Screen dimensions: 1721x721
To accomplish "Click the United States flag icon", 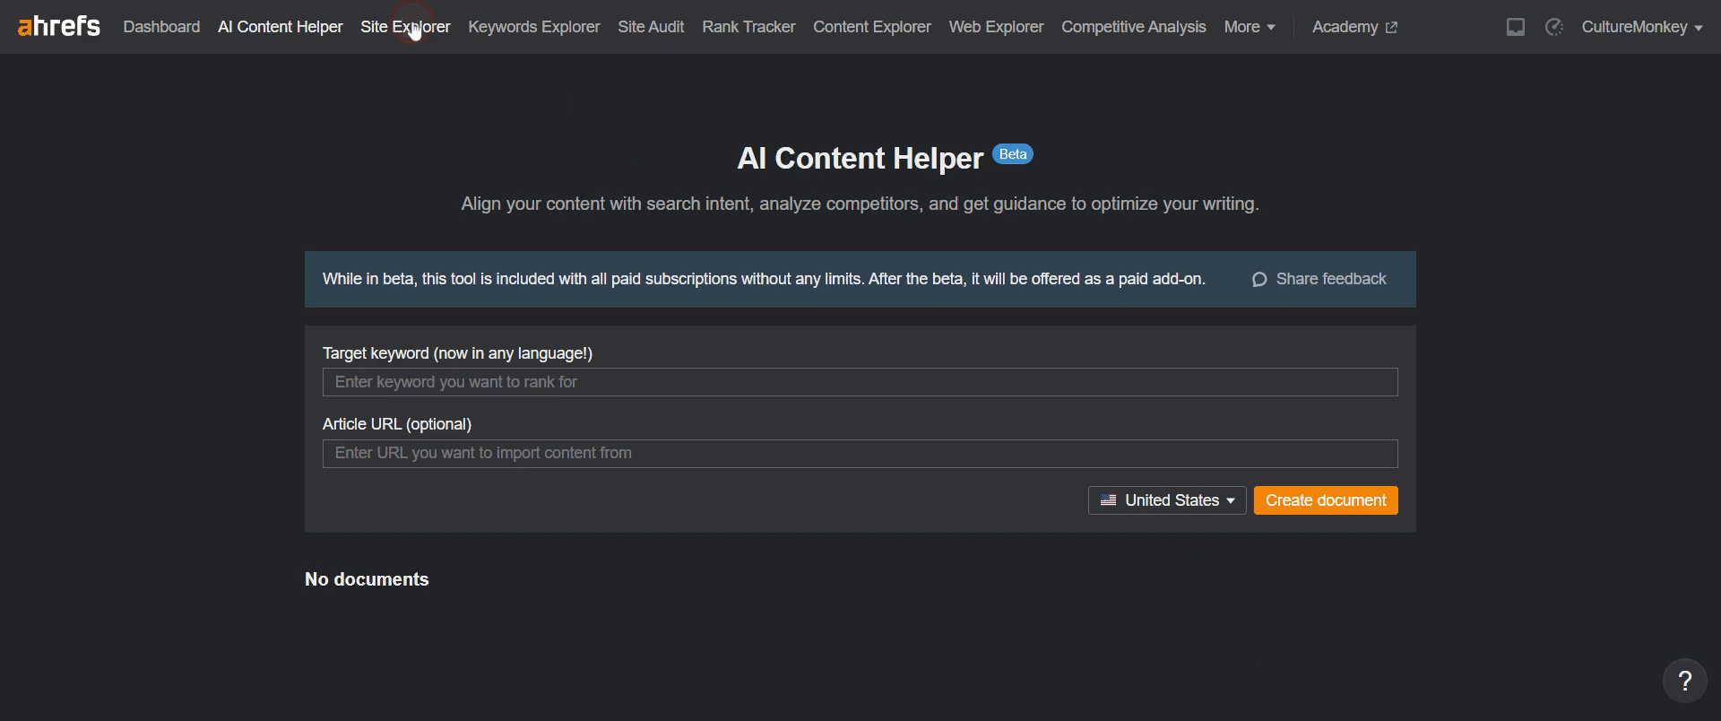I will coord(1109,500).
